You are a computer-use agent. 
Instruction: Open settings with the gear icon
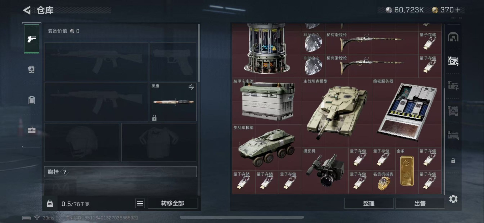[x=453, y=199]
